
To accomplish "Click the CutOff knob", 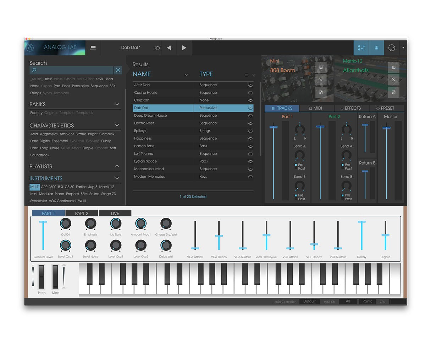I will point(66,224).
